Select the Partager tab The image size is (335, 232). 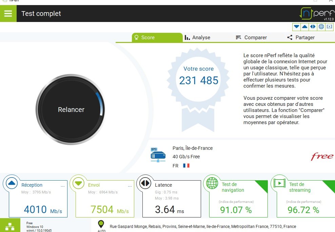point(301,38)
